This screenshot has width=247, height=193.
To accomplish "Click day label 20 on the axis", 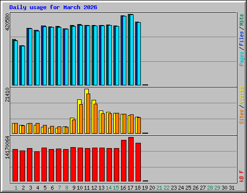I will tap(152, 188).
